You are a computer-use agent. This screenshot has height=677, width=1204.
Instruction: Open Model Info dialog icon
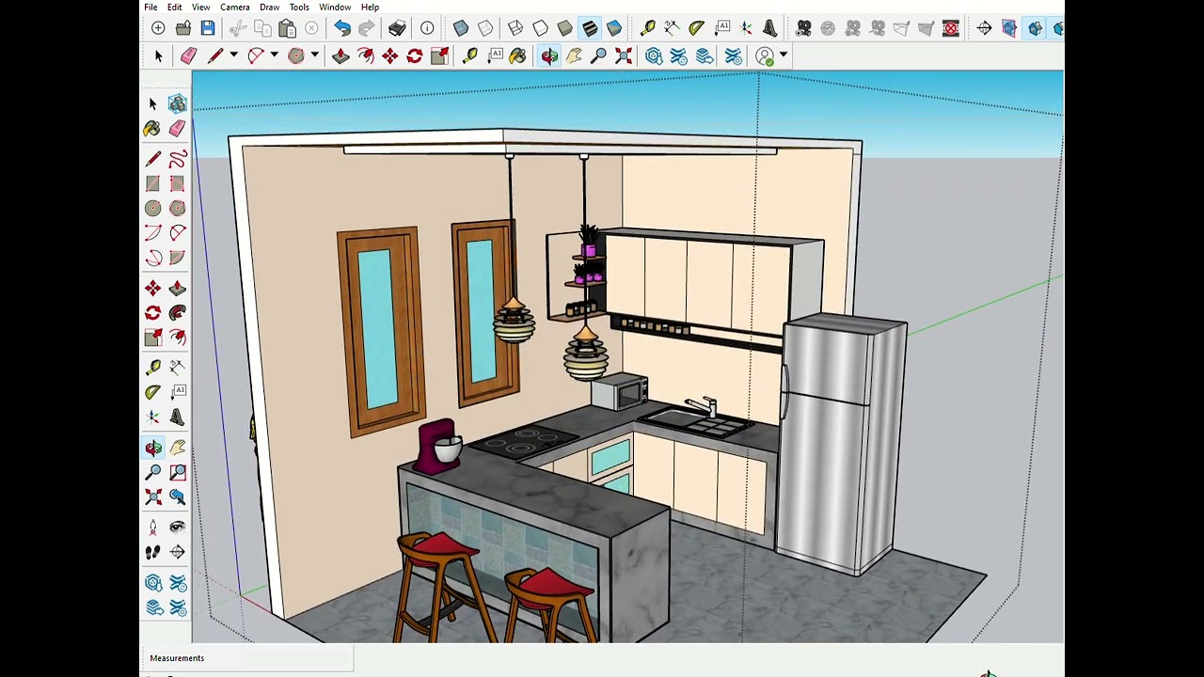pyautogui.click(x=427, y=28)
